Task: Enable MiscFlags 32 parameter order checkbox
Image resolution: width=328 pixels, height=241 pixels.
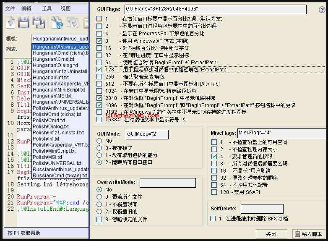Action: 214,178
